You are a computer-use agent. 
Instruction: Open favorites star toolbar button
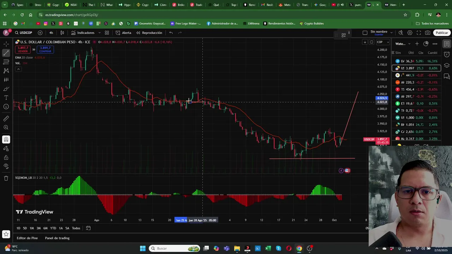[6, 234]
